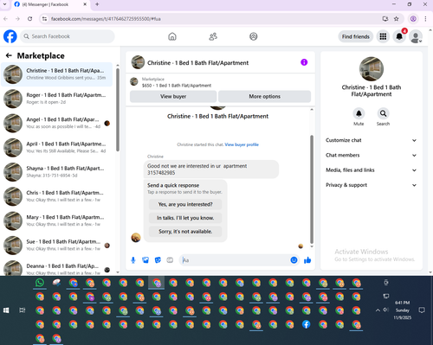Viewport: 433px width, 345px height.
Task: Select the Messenger | Facebook browser tab
Action: [50, 4]
